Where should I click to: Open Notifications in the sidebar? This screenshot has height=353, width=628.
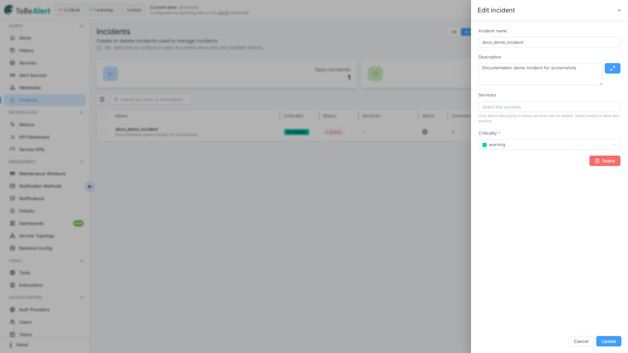(x=45, y=198)
